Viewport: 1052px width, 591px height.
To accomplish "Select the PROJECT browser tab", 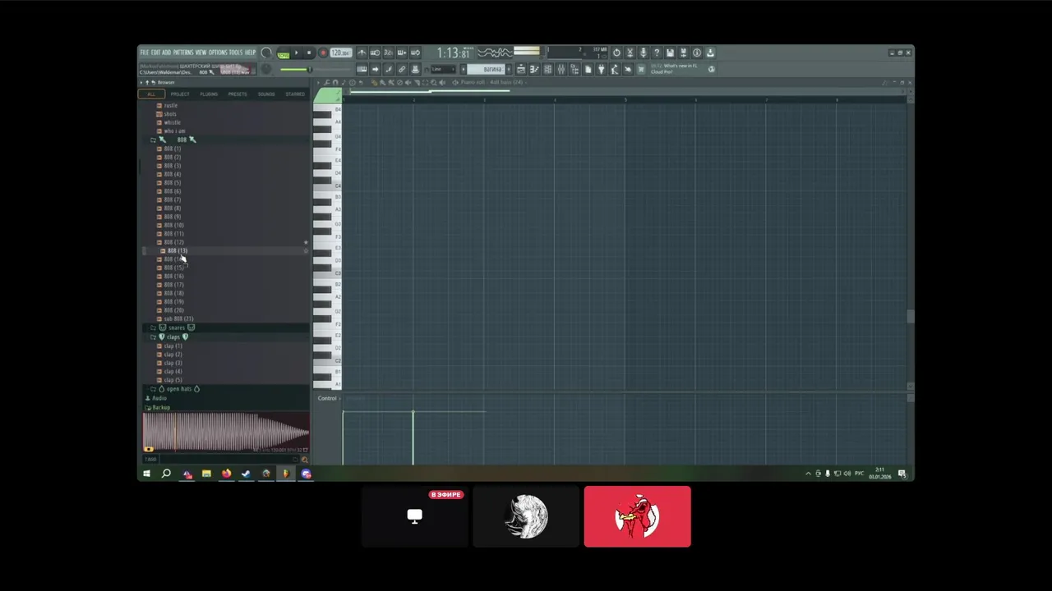I will [x=180, y=94].
